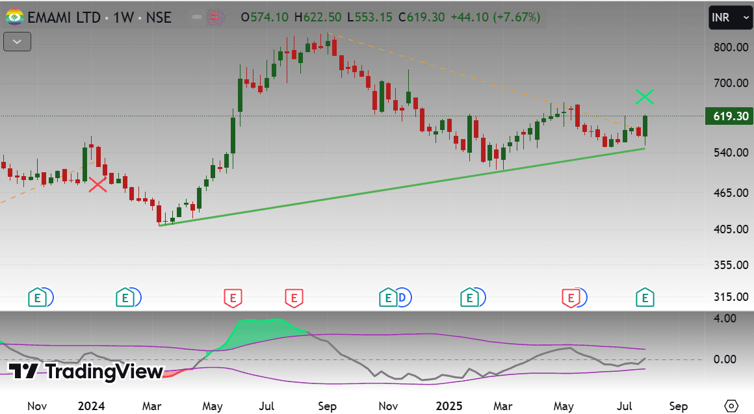Image resolution: width=754 pixels, height=414 pixels.
Task: Click the NSE exchange label
Action: point(159,18)
